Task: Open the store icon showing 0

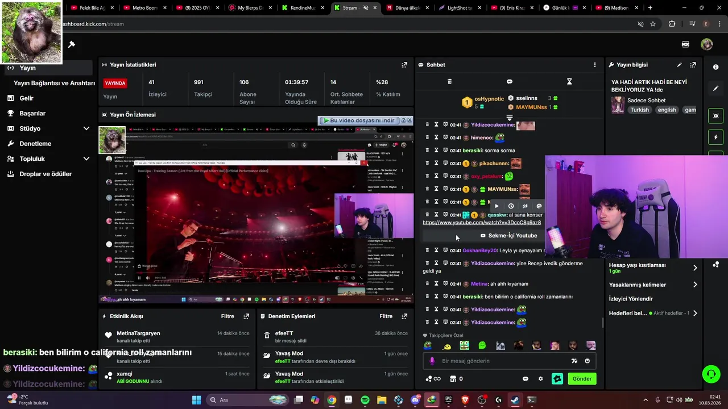Action: coord(456,379)
